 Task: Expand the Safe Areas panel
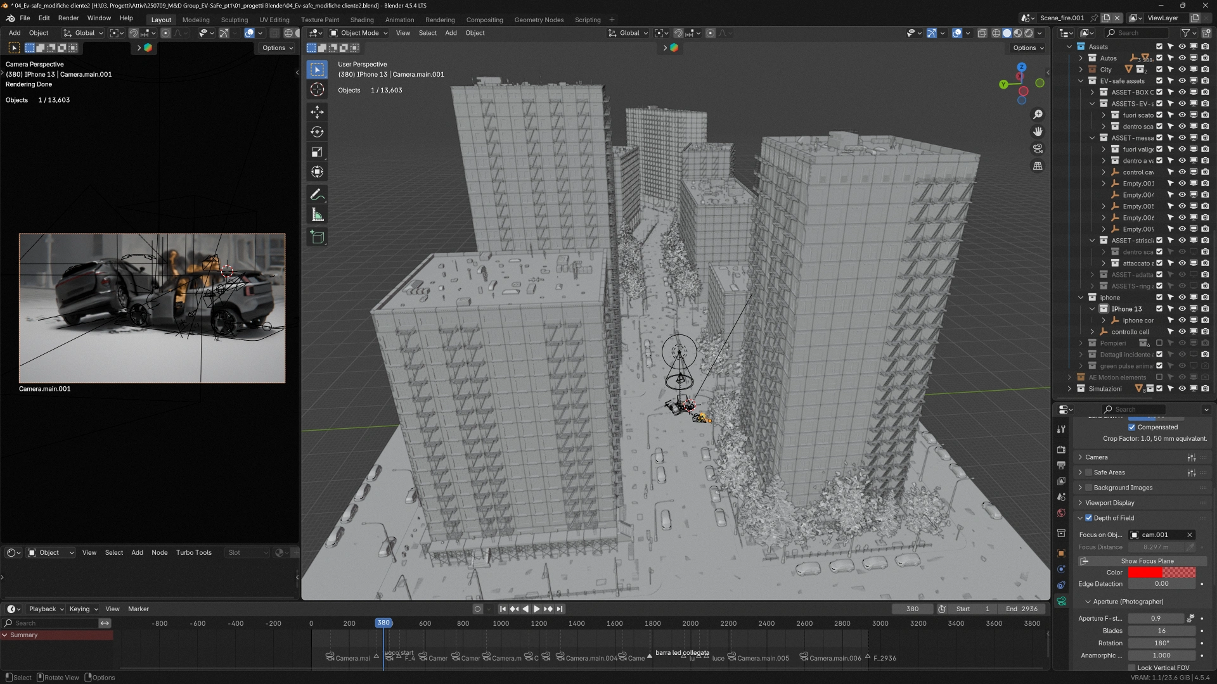click(1081, 472)
